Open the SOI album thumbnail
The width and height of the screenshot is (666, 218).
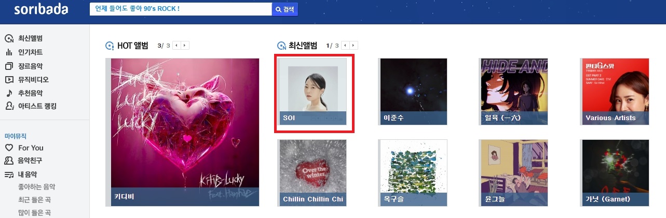(313, 92)
